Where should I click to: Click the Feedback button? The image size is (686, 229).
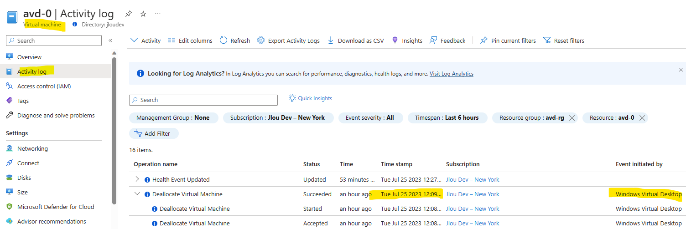click(x=447, y=41)
